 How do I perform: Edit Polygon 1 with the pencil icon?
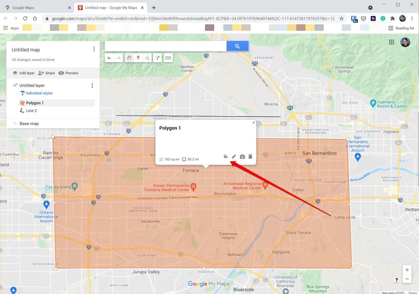tap(234, 156)
